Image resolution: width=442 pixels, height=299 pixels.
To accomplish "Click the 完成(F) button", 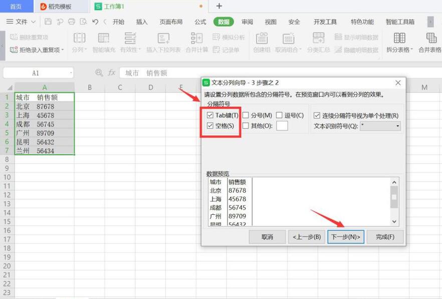I will click(385, 237).
